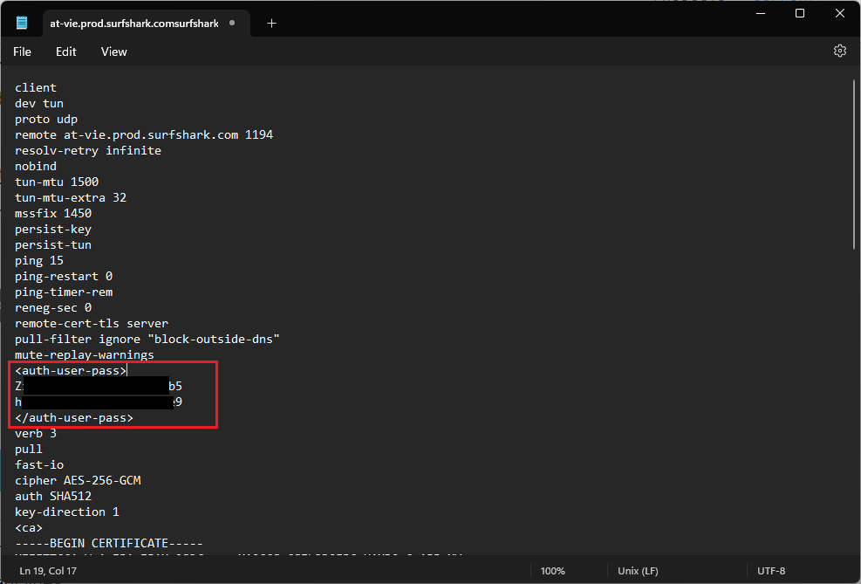Click the UTF-8 encoding indicator

coord(770,571)
